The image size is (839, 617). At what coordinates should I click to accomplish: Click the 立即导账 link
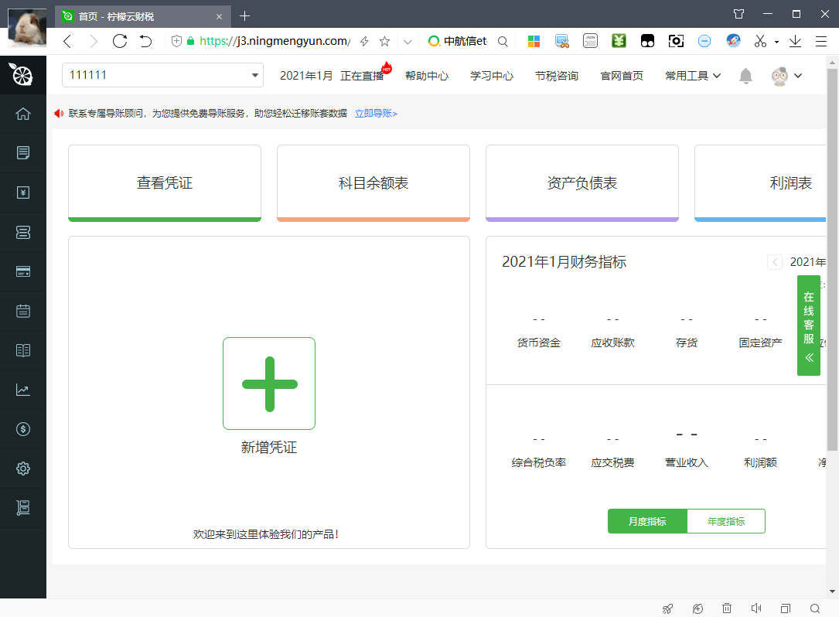[x=376, y=114]
